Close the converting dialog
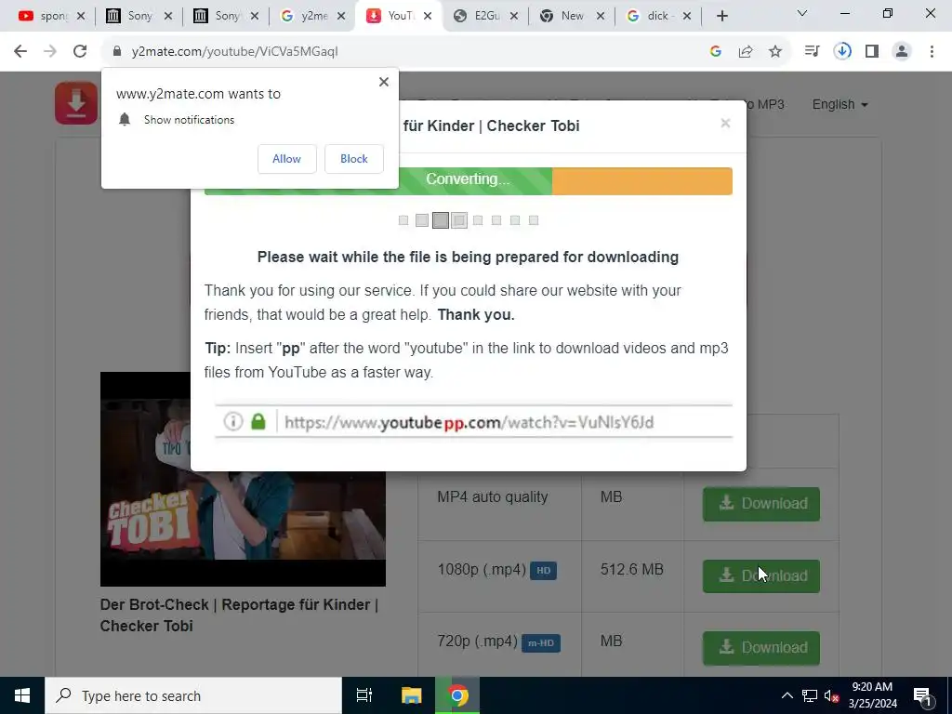The width and height of the screenshot is (952, 714). (725, 124)
